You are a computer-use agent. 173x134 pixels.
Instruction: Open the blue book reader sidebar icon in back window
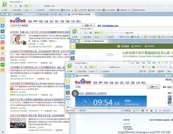pyautogui.click(x=3, y=37)
